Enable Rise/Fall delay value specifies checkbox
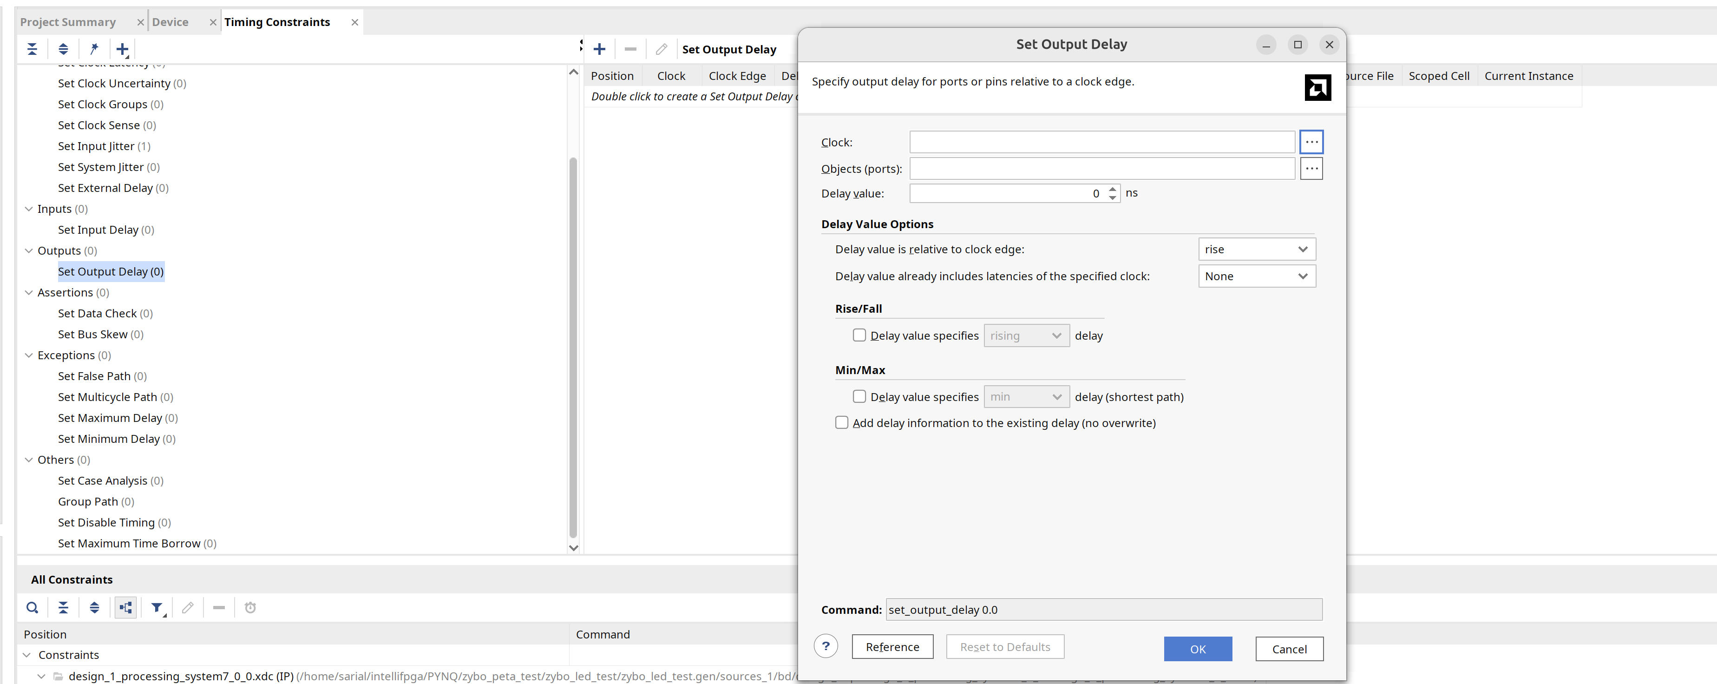1717x684 pixels. click(859, 335)
